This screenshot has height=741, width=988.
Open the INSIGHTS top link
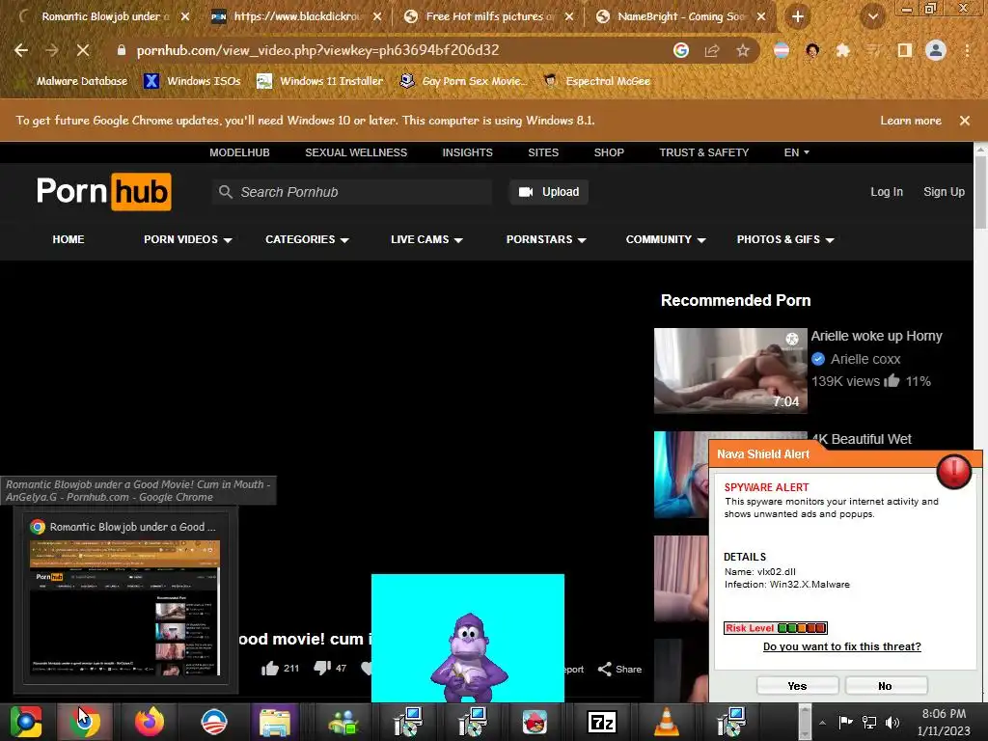467,152
